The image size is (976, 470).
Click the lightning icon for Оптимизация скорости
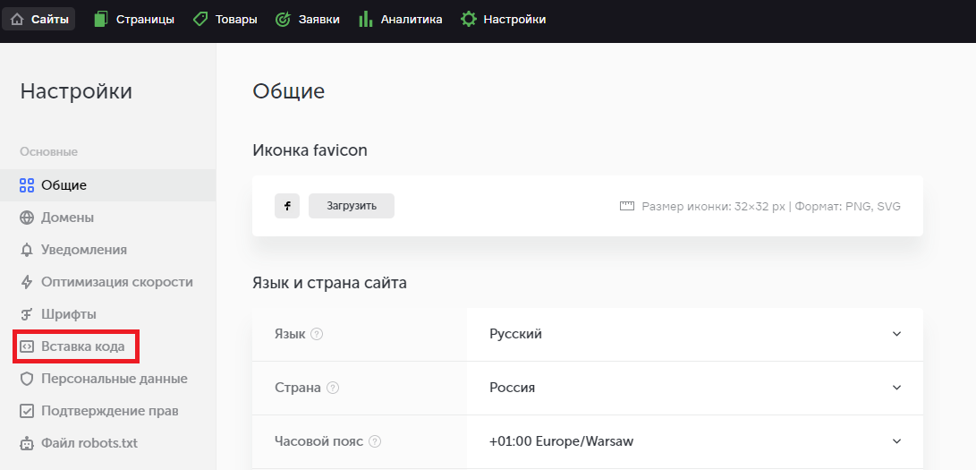[x=27, y=282]
